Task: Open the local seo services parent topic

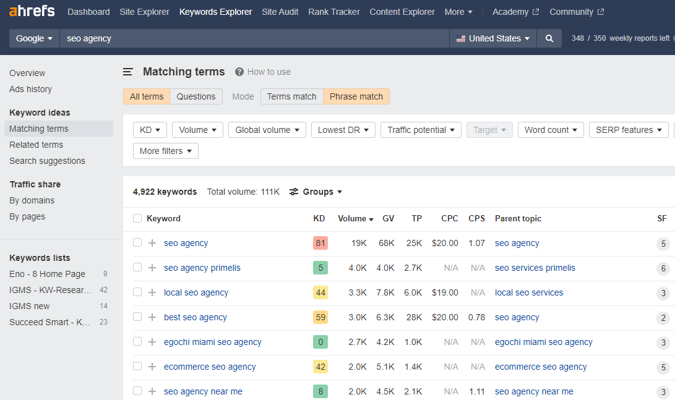Action: point(529,292)
